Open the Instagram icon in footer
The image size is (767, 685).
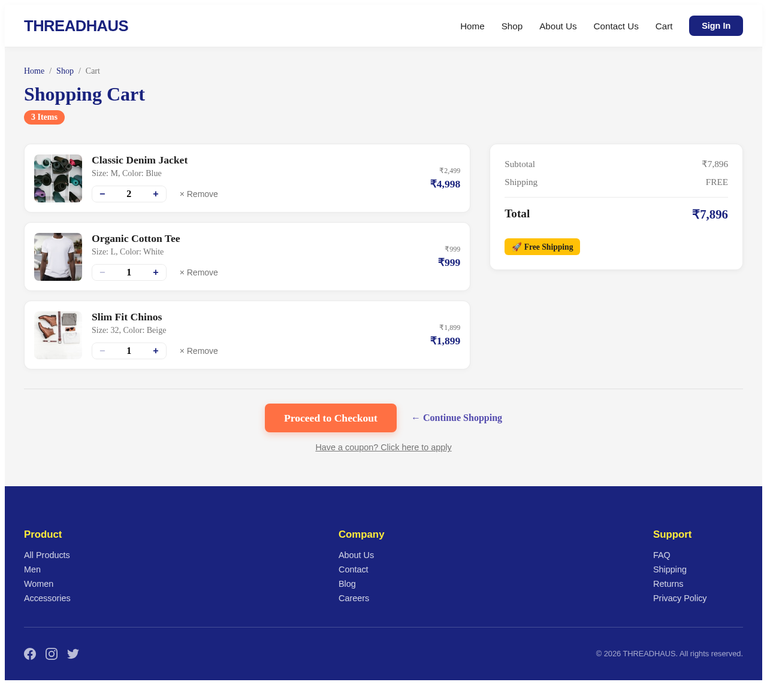(52, 654)
